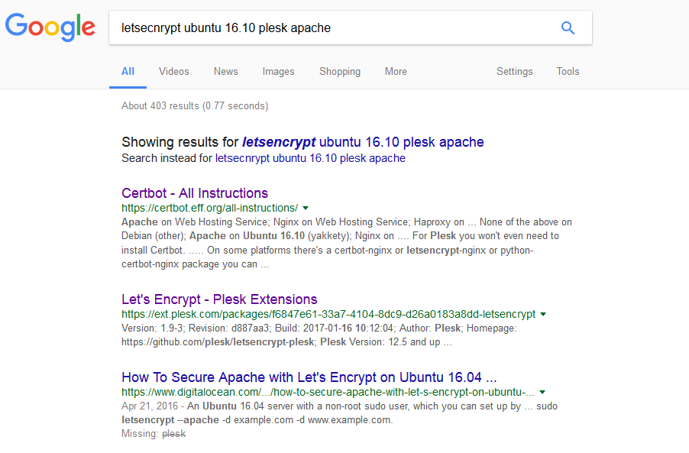Viewport: 689px width, 453px height.
Task: Open the Shopping tab
Action: pyautogui.click(x=340, y=71)
